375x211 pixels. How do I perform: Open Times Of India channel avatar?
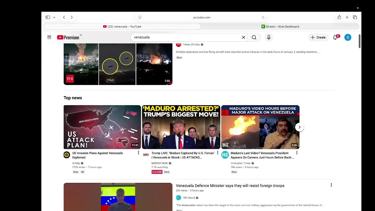(x=178, y=45)
